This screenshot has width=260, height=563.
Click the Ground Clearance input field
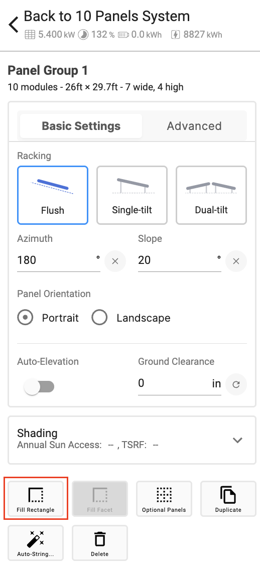(x=180, y=383)
